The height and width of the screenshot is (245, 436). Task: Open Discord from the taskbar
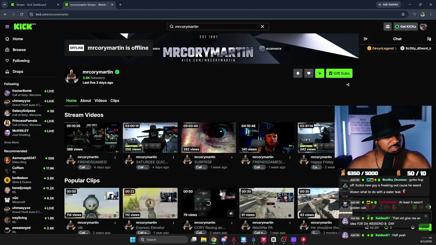coord(224,240)
